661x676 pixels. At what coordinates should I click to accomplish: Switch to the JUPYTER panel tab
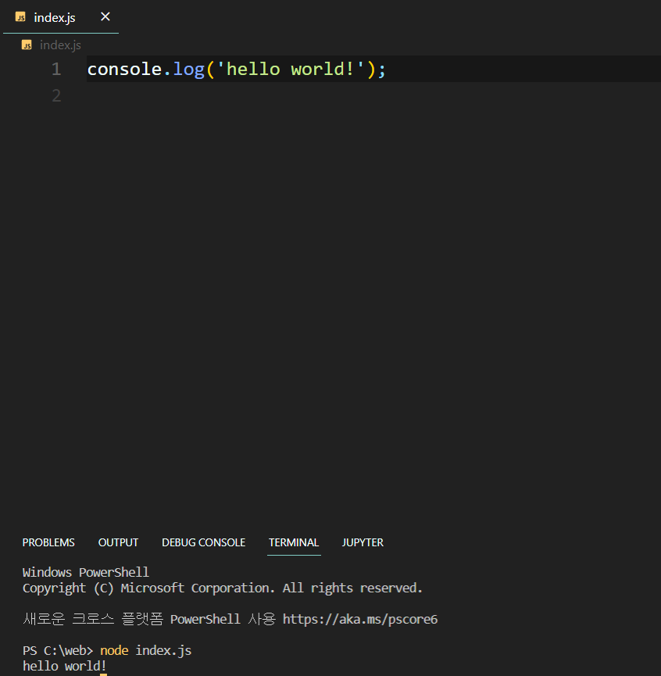click(x=363, y=542)
